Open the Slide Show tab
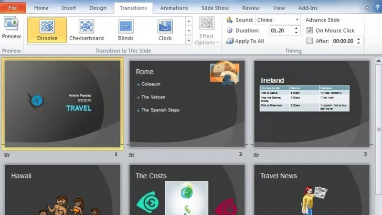382x215 pixels. click(x=215, y=8)
